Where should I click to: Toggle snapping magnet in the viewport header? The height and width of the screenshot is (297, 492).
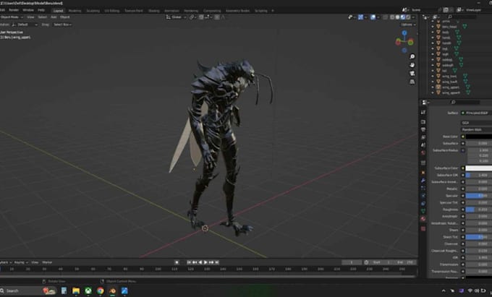(x=201, y=17)
